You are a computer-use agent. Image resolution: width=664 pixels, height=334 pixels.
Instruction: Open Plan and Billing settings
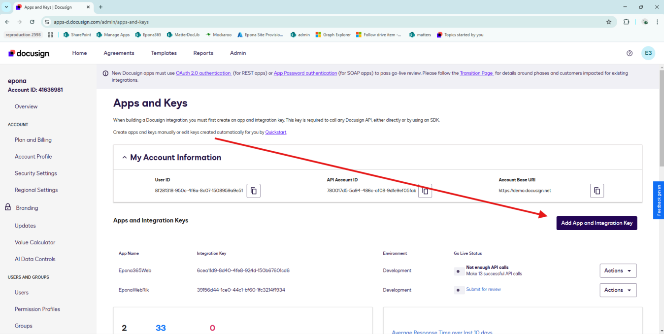coord(33,140)
